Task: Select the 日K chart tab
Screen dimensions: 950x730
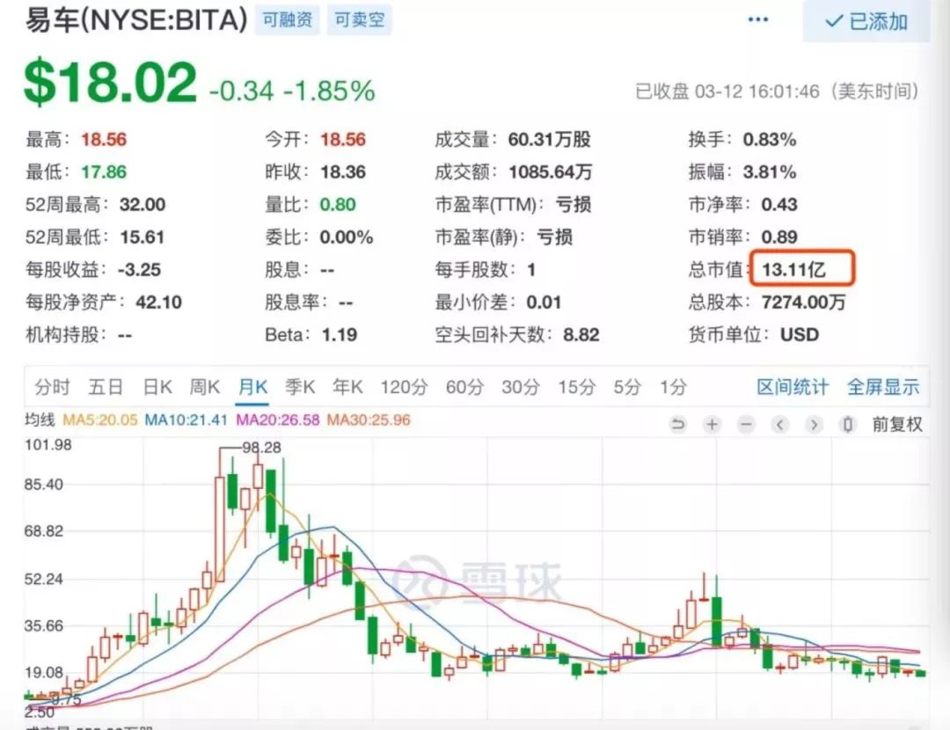Action: click(157, 386)
